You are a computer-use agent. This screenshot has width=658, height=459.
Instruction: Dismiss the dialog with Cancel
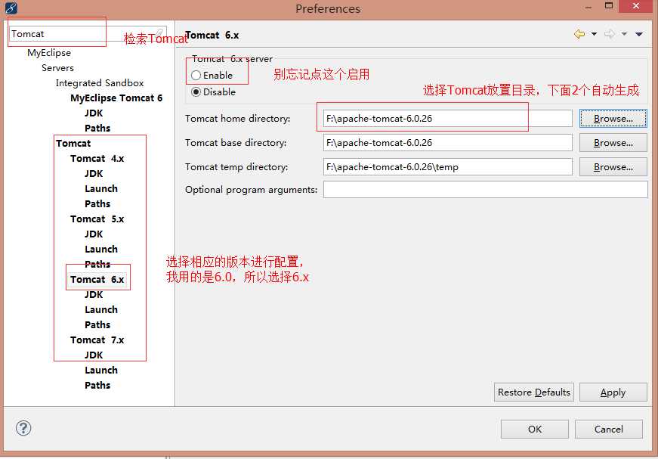(x=608, y=430)
